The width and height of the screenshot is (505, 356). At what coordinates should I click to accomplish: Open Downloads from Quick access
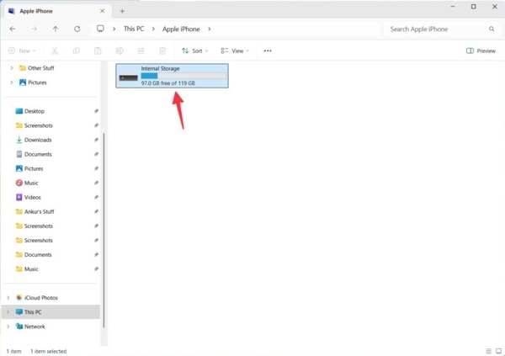[x=38, y=140]
